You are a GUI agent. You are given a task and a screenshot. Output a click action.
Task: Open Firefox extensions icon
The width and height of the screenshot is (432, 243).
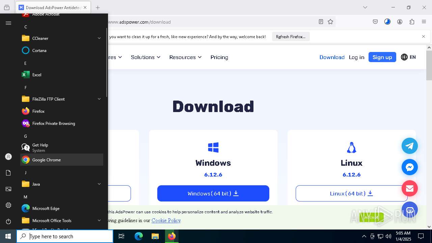click(412, 22)
